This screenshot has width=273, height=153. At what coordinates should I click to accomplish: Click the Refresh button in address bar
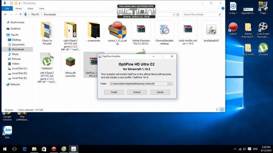click(x=178, y=15)
